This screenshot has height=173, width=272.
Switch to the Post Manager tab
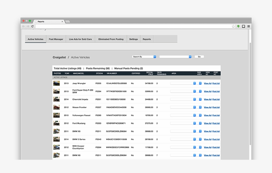[x=56, y=39]
